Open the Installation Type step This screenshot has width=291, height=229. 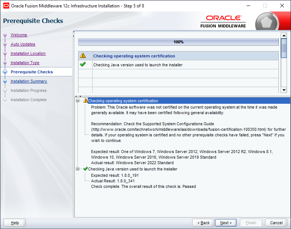pos(25,63)
